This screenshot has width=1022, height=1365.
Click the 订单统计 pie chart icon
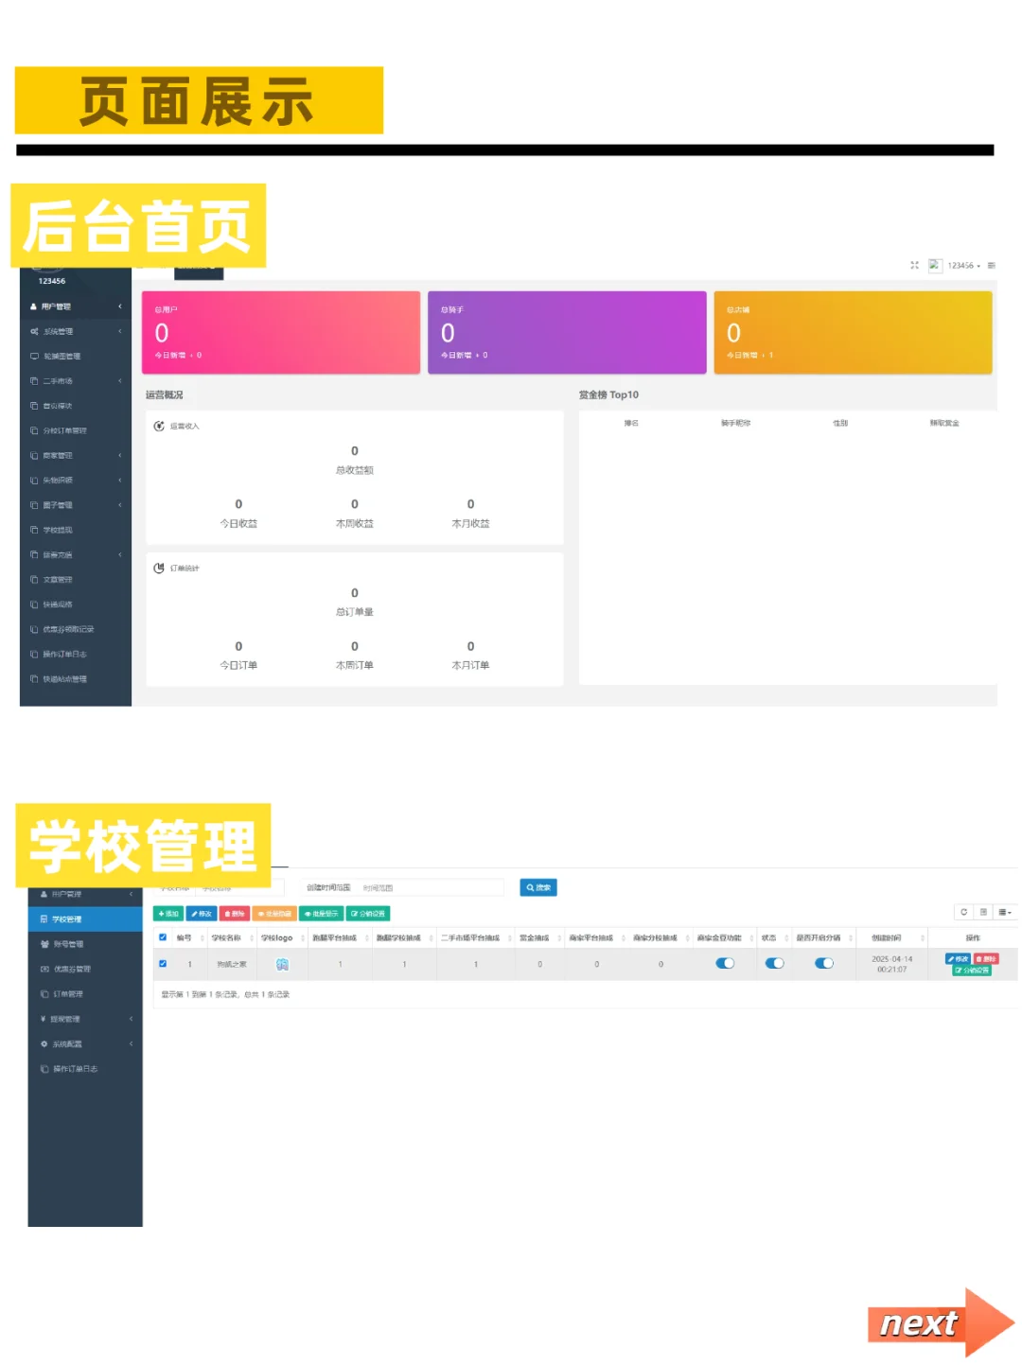coord(157,567)
